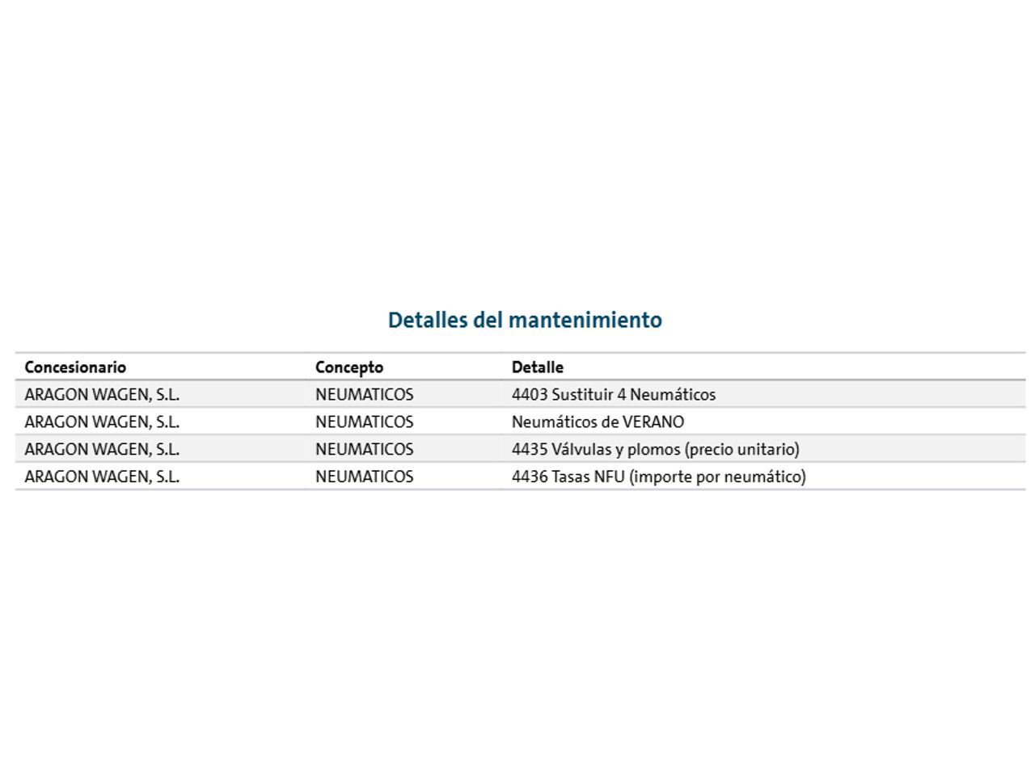Screen dimensions: 1035x777
Task: Click NEUMATICOS concept in the 4403 row
Action: 364,394
